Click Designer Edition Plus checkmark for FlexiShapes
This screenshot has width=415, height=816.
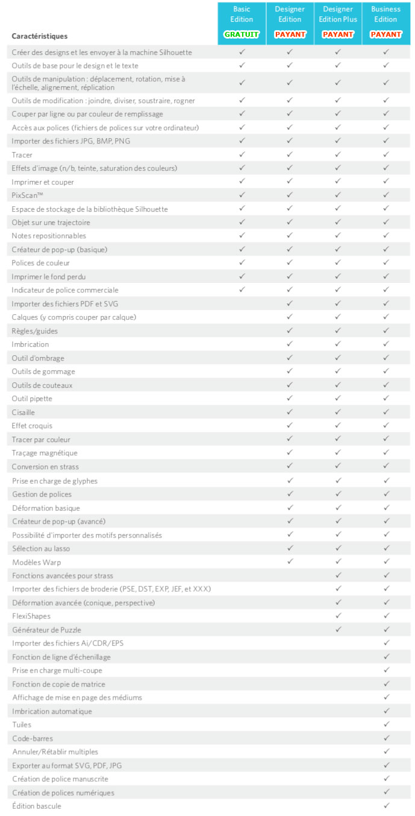338,616
